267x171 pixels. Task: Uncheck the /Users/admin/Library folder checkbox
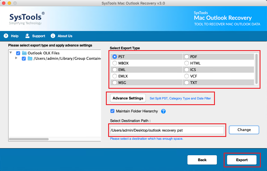coord(24,59)
